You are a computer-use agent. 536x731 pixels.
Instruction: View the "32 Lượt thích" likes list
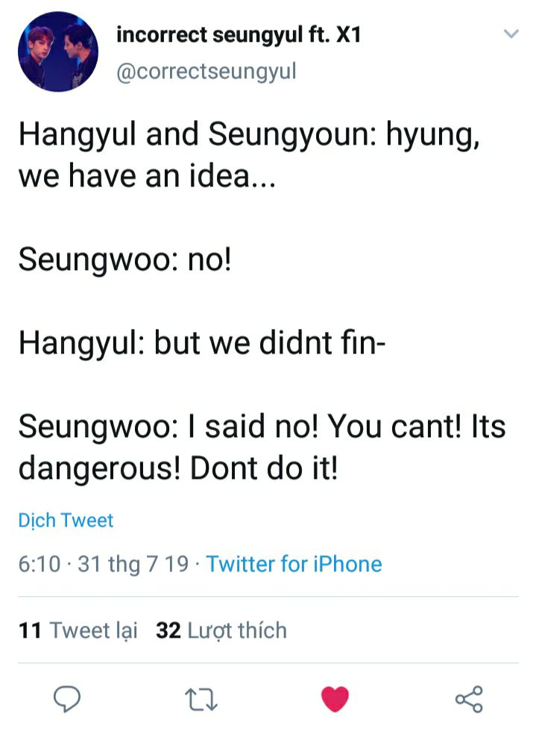point(221,630)
